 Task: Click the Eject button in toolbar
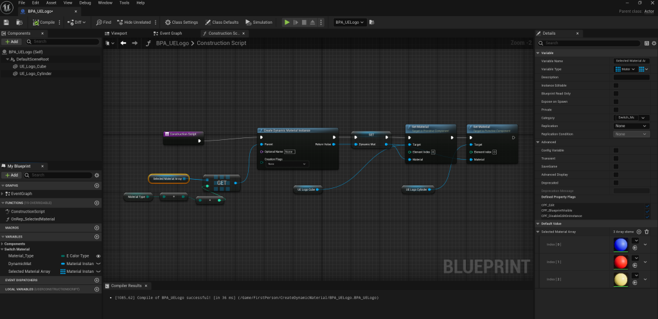[x=313, y=22]
